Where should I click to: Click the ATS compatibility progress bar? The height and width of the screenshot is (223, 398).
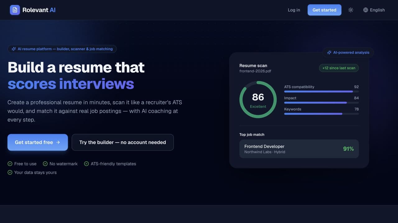tap(322, 92)
